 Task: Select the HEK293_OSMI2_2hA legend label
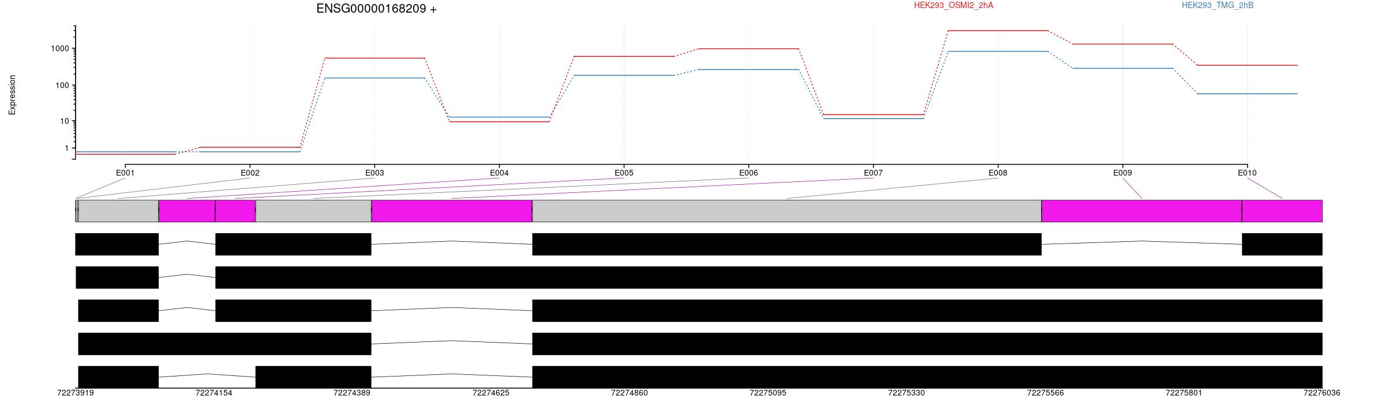click(953, 5)
